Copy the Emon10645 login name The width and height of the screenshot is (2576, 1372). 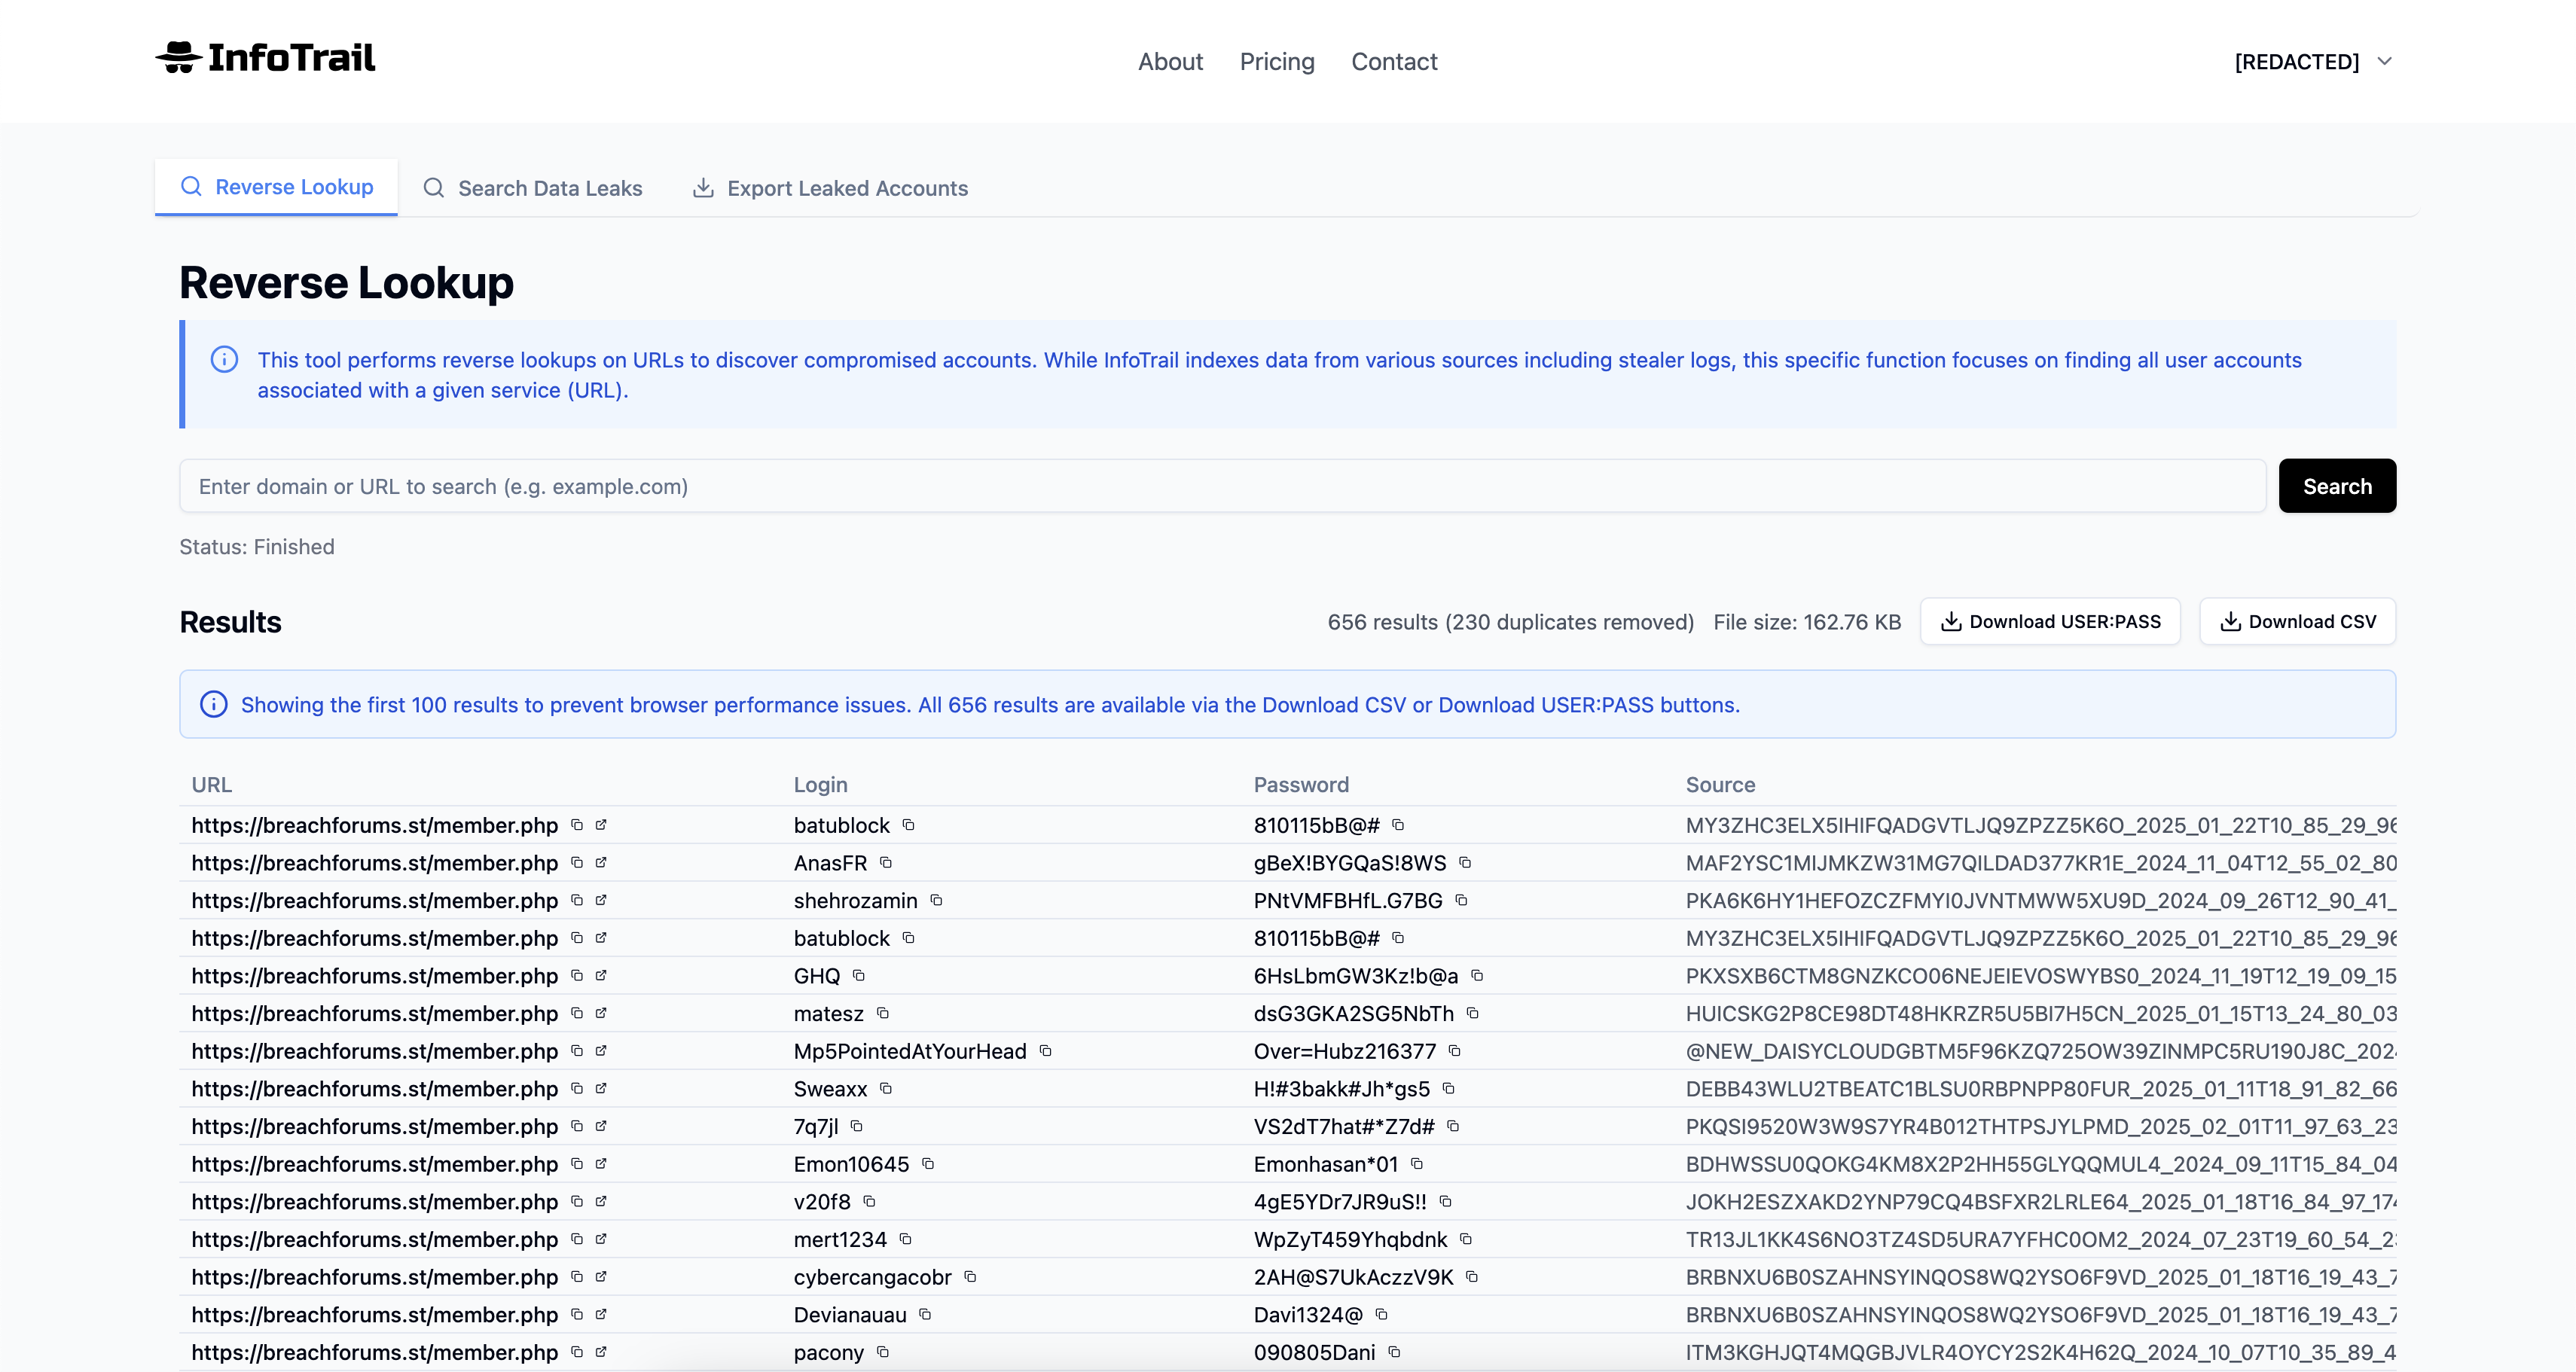928,1164
